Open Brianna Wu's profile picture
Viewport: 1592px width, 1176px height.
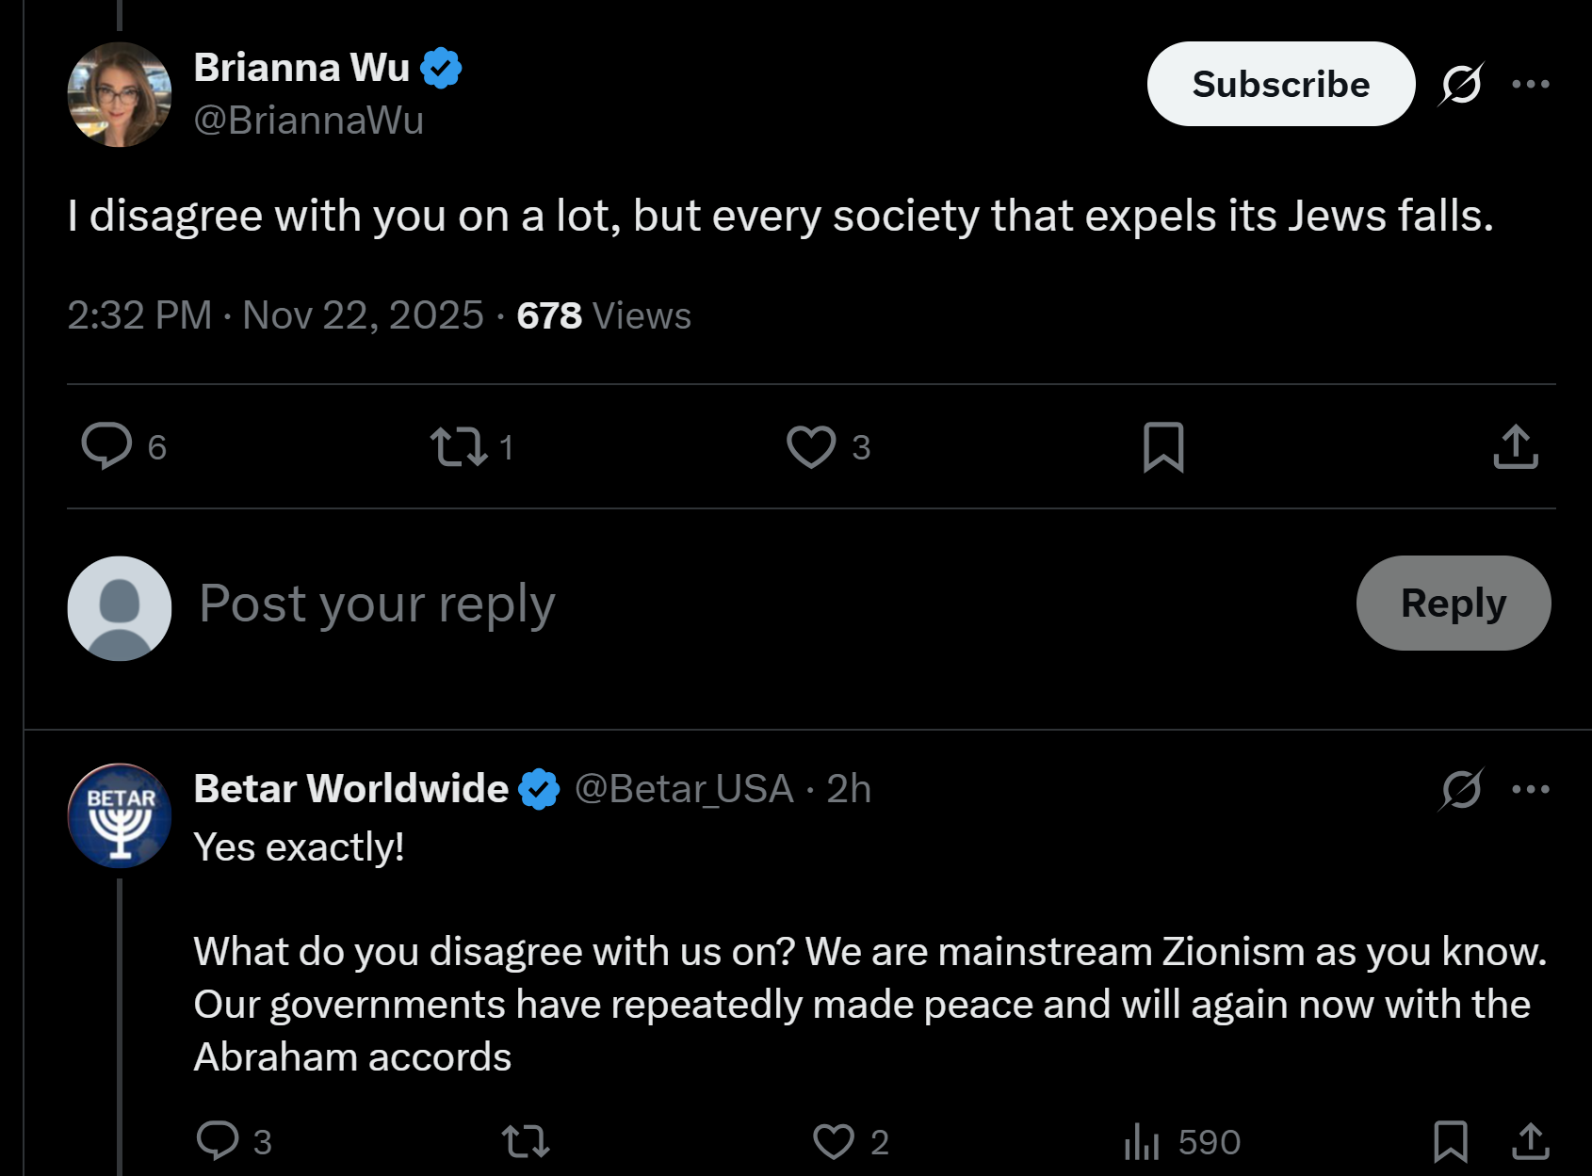[120, 94]
